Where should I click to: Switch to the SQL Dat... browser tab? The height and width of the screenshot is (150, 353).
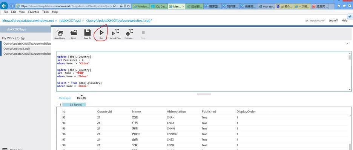[x=159, y=6]
